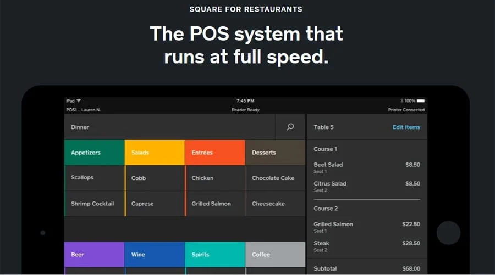The height and width of the screenshot is (275, 495).
Task: Click the Square for Restaurants heading
Action: (246, 9)
